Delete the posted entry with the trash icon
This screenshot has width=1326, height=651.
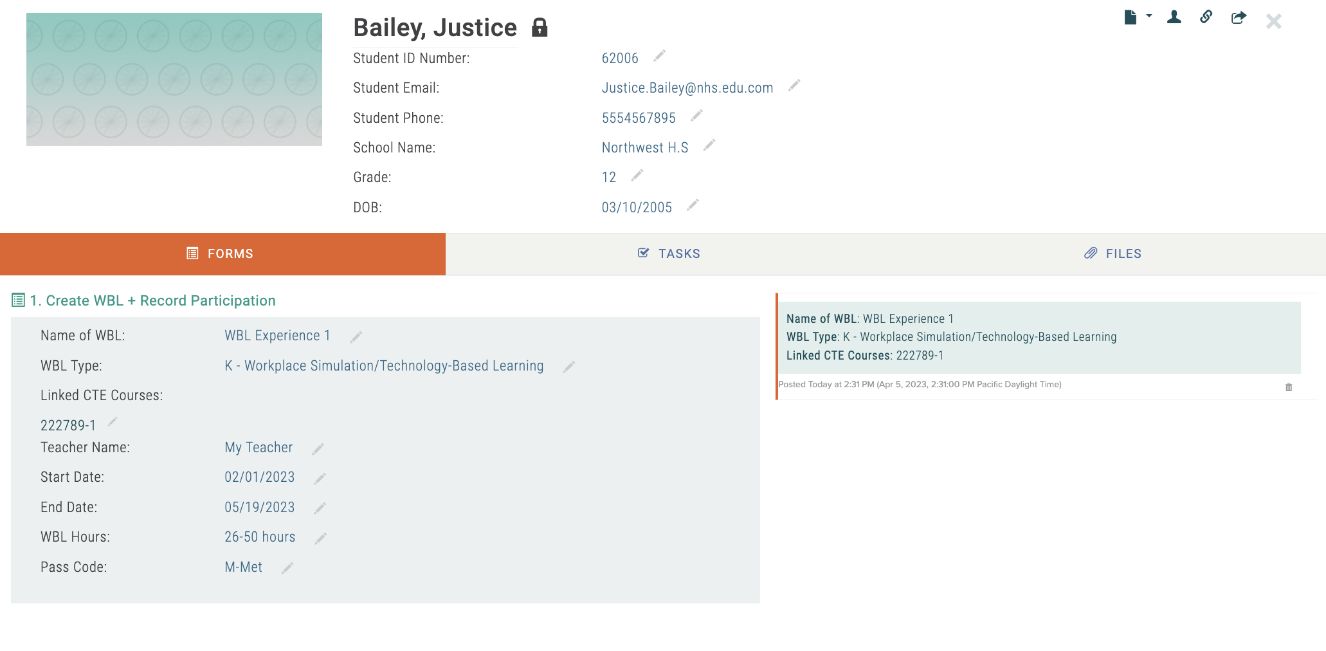pyautogui.click(x=1289, y=387)
